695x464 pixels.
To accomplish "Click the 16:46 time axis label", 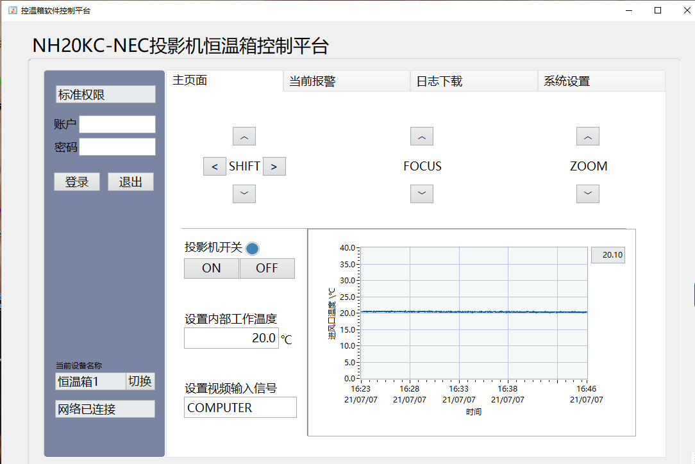I will pyautogui.click(x=587, y=388).
